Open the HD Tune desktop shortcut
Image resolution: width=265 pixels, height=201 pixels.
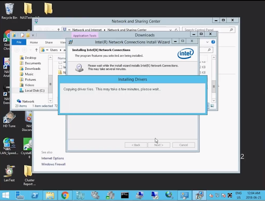pos(9,120)
